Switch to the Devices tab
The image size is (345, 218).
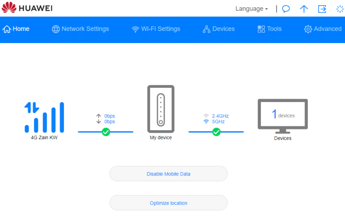click(219, 29)
